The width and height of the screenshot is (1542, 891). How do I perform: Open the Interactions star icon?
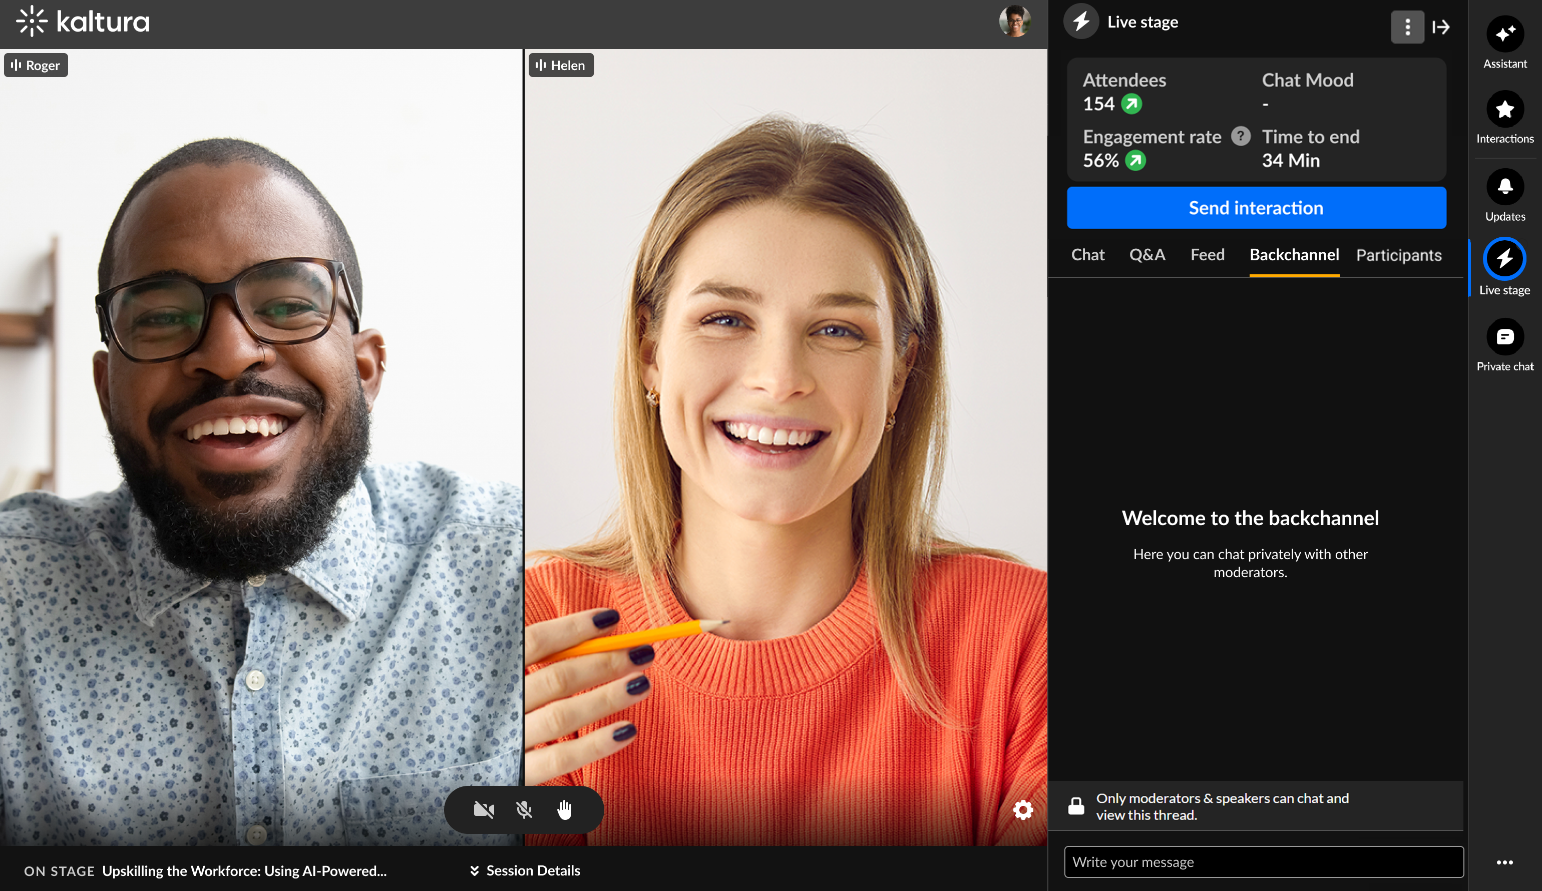[1504, 110]
